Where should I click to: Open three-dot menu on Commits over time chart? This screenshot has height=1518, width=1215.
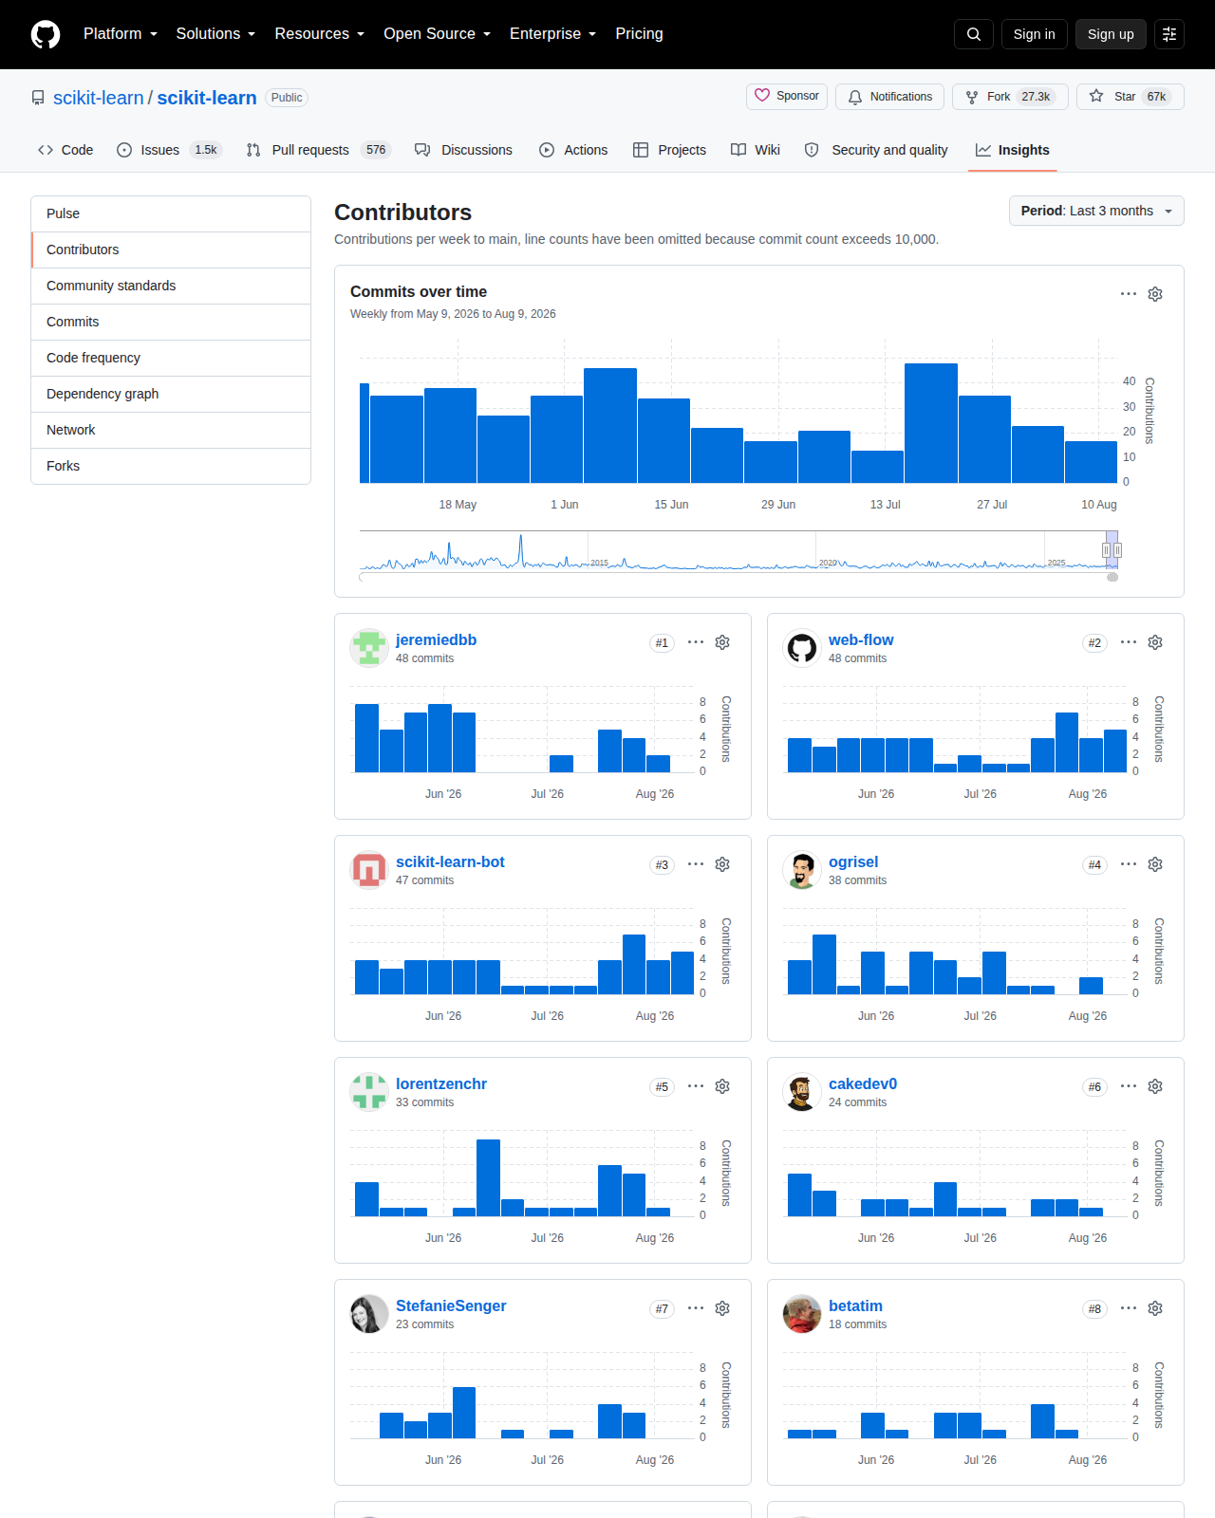click(1129, 294)
